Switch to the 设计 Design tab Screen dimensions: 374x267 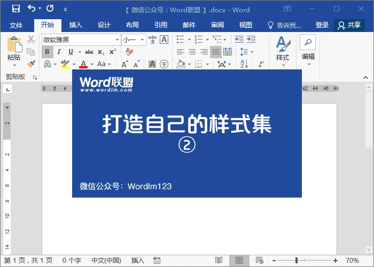point(104,25)
